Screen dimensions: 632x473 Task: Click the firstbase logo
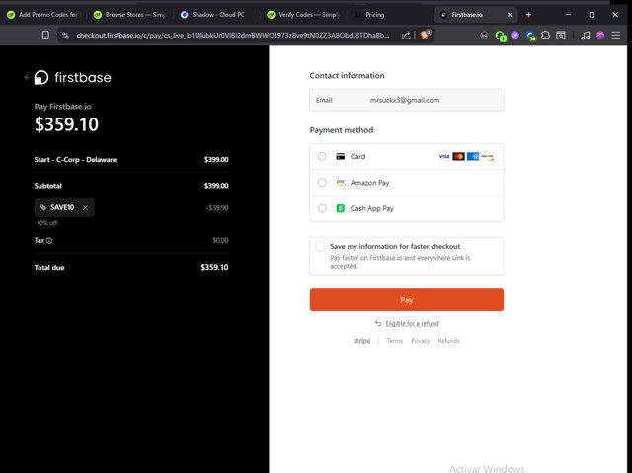tap(72, 77)
